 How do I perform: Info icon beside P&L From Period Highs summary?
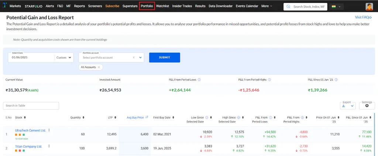tap(269, 80)
